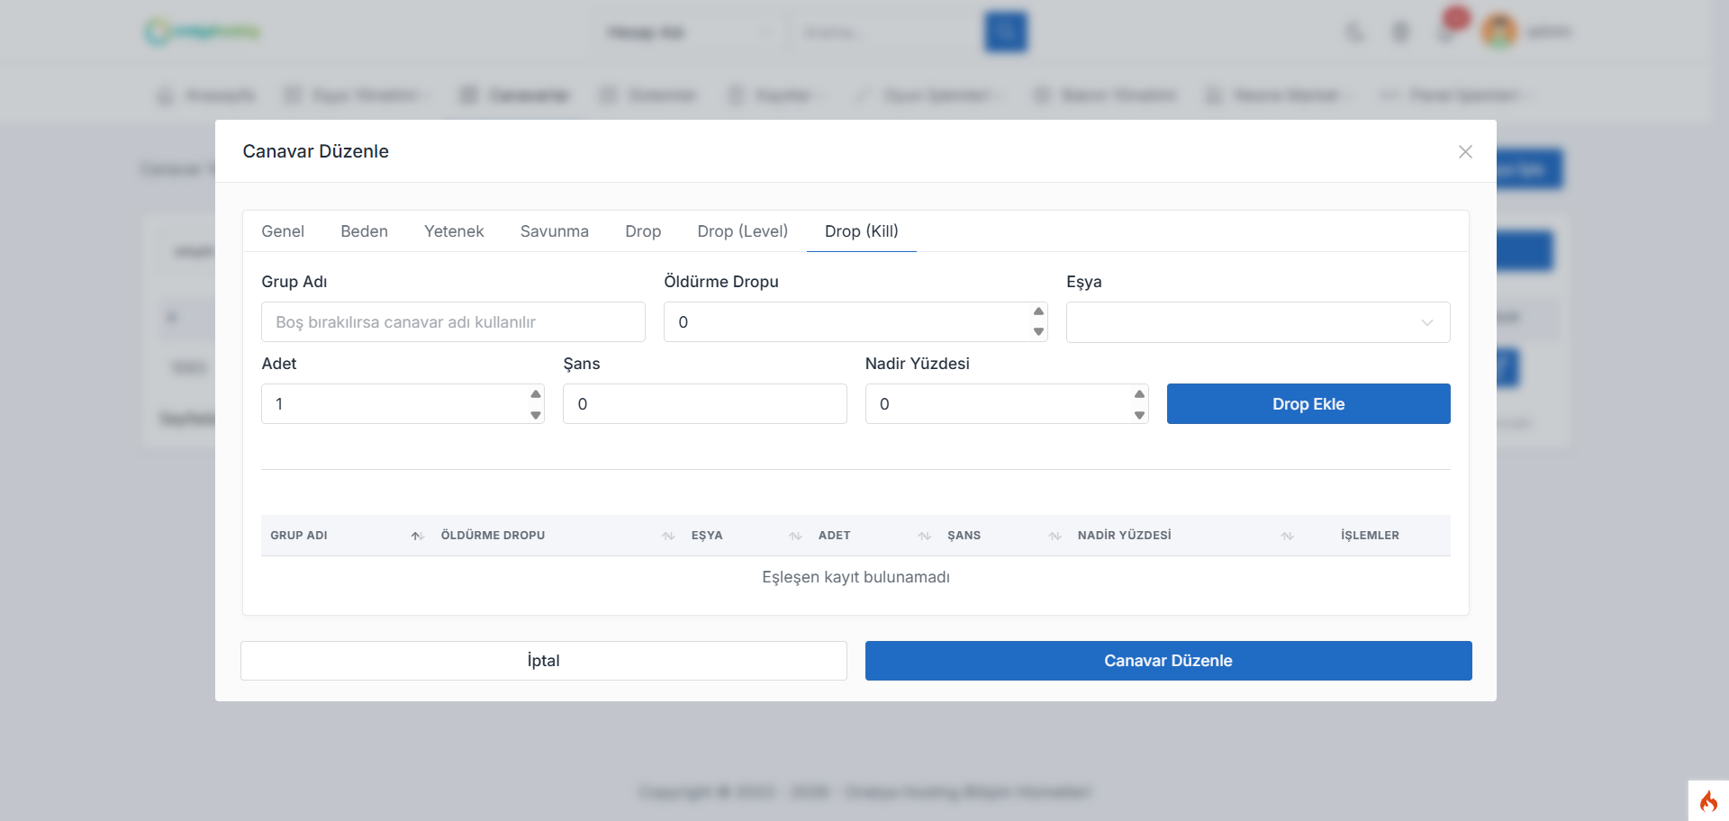Click the İşlemler column header
Screen dimensions: 1729x821
(1370, 536)
